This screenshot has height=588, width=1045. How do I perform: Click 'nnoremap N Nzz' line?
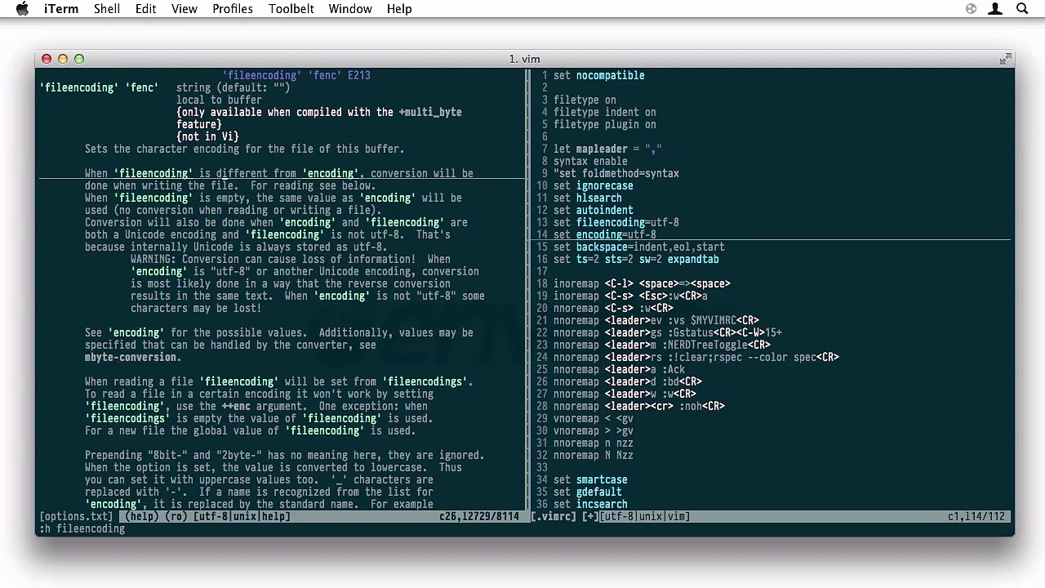pyautogui.click(x=594, y=456)
